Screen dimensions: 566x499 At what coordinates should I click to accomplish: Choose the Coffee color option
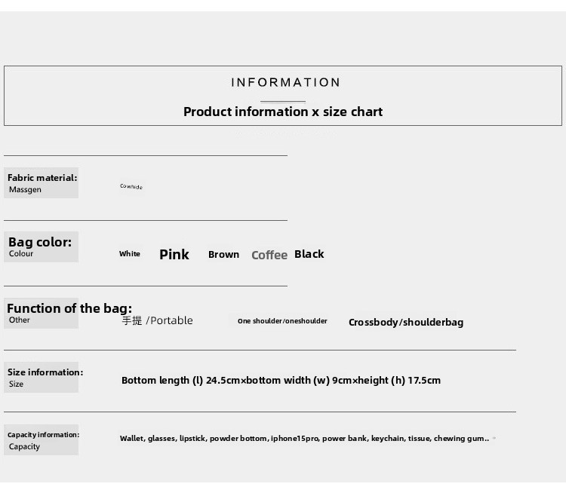[269, 256]
